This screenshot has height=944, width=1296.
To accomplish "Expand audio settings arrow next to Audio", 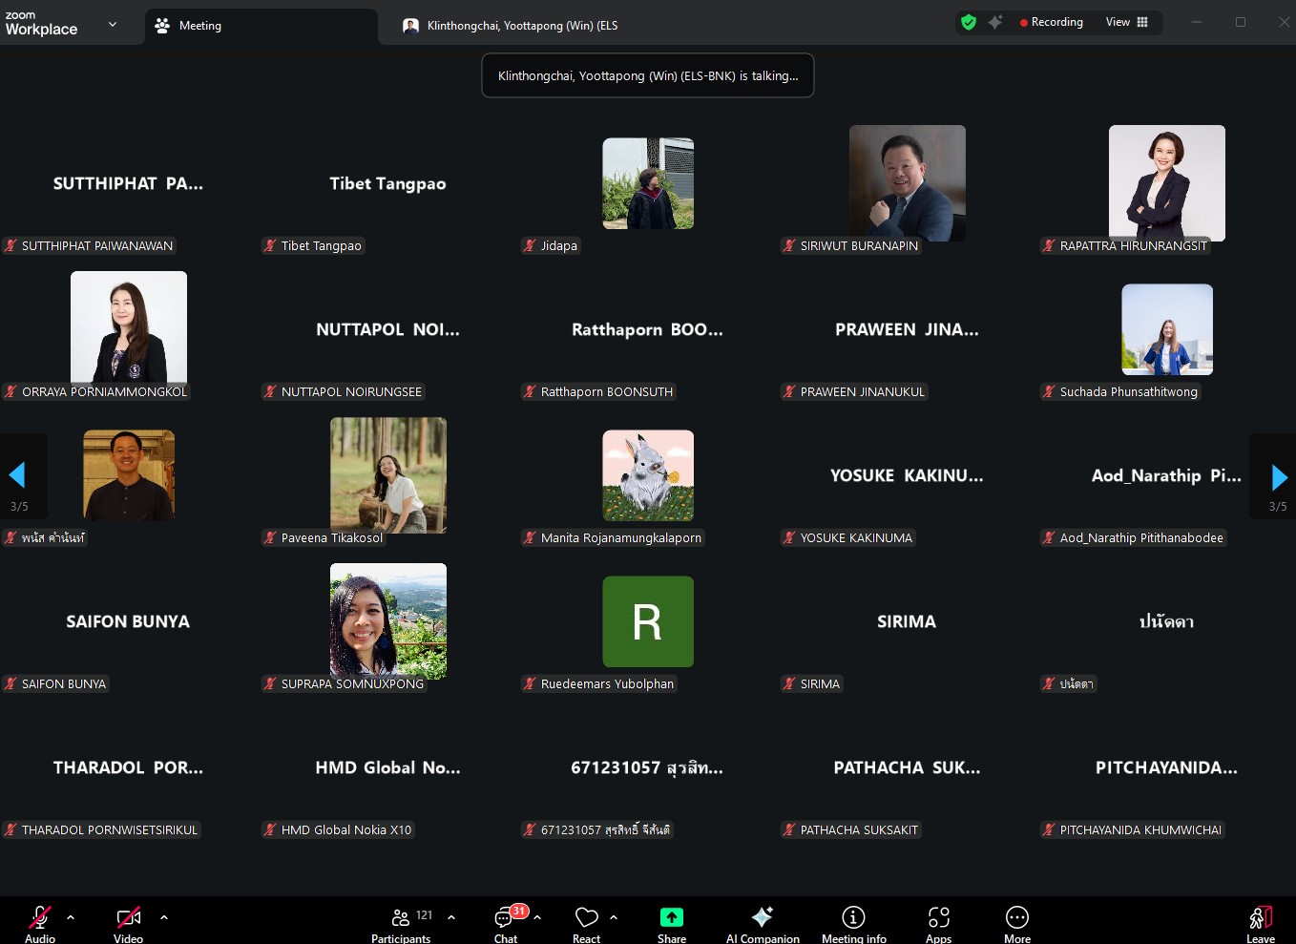I will tap(71, 917).
